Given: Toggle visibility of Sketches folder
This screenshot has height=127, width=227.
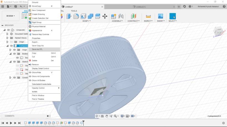Looking at the screenshot, I should click(14, 62).
